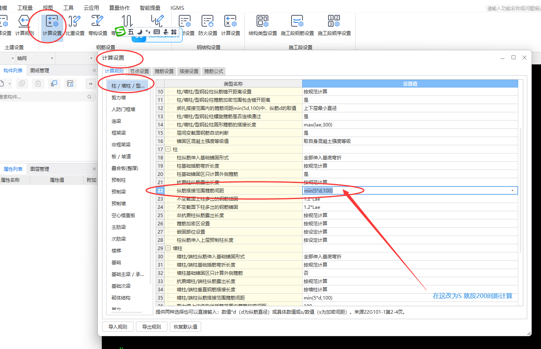Click the Sogou input method S logo

pos(120,32)
